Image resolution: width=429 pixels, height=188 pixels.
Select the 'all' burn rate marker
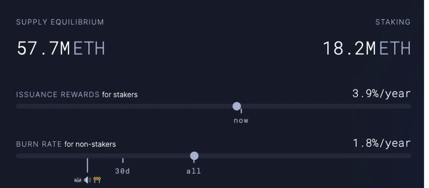point(194,171)
